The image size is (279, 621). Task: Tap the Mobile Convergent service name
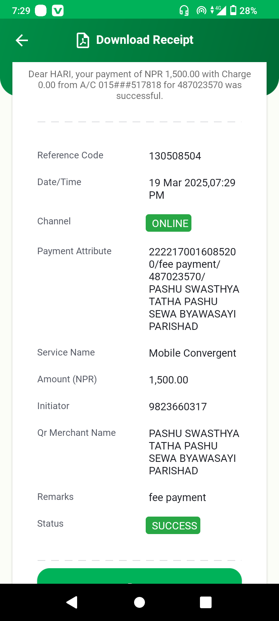point(193,353)
